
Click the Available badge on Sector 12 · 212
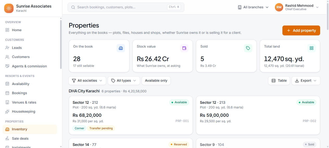coord(179,102)
